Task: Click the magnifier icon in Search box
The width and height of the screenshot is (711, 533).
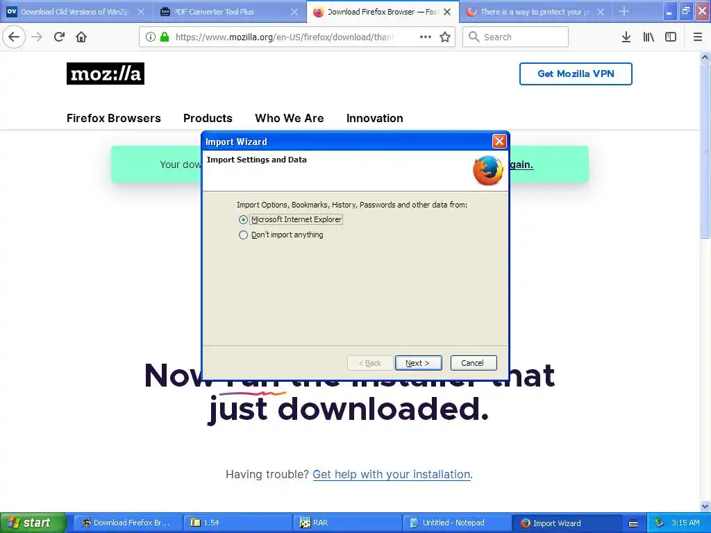Action: point(474,37)
